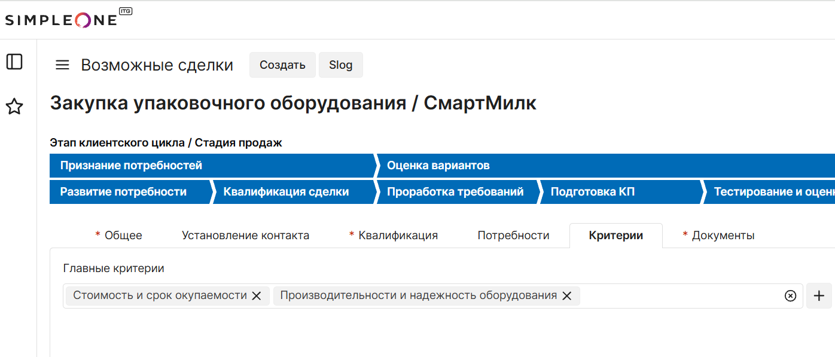The width and height of the screenshot is (835, 357).
Task: Click the Главные критерии label
Action: click(114, 268)
